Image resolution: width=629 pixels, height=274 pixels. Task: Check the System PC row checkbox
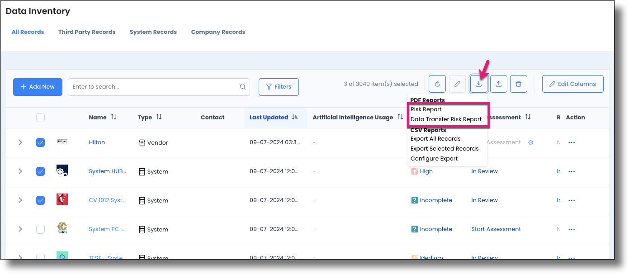[40, 229]
